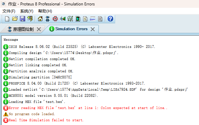This screenshot has height=125, width=199.
Task: Open project using the folder icon
Action: click(15, 19)
